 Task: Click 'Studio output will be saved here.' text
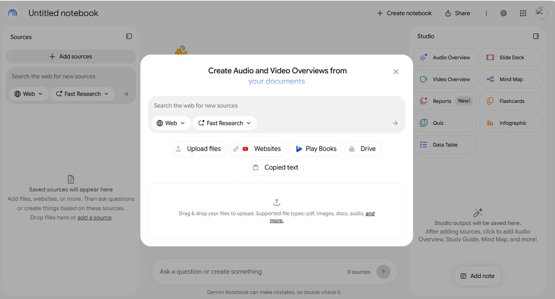[x=477, y=223]
